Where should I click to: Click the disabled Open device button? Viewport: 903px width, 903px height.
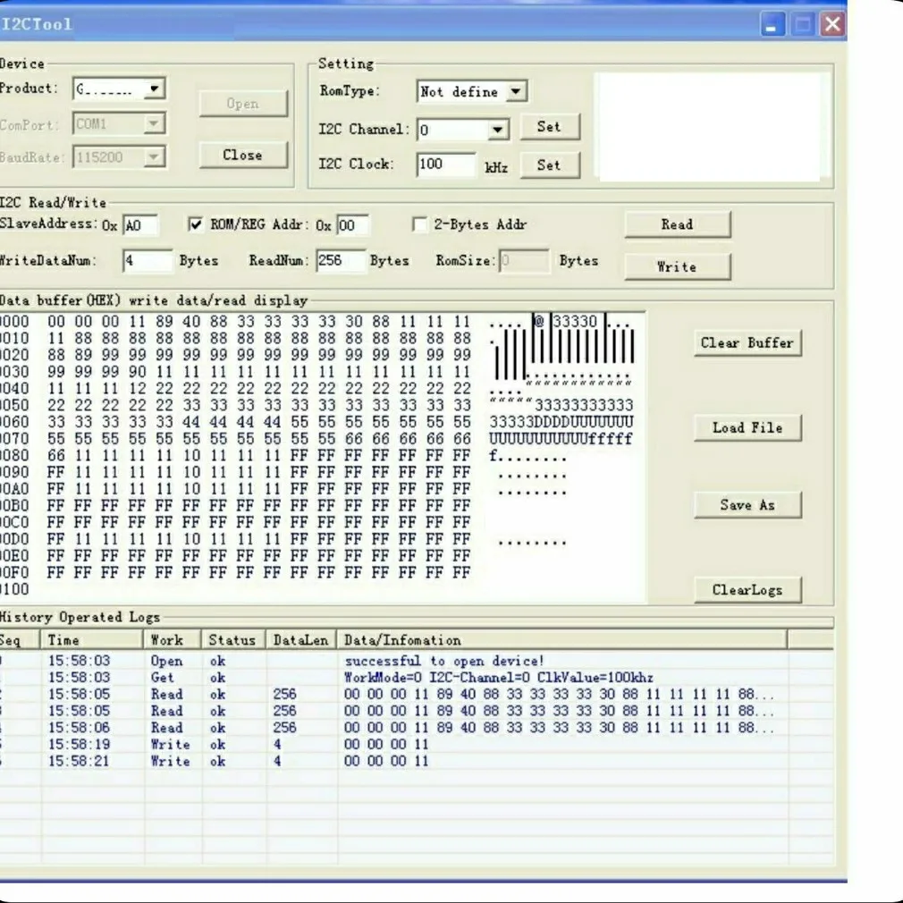(x=243, y=104)
